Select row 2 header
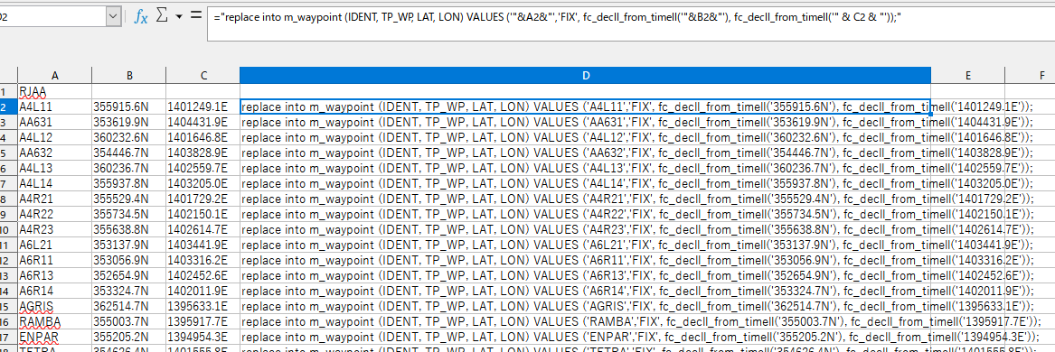The width and height of the screenshot is (1055, 352). 9,107
